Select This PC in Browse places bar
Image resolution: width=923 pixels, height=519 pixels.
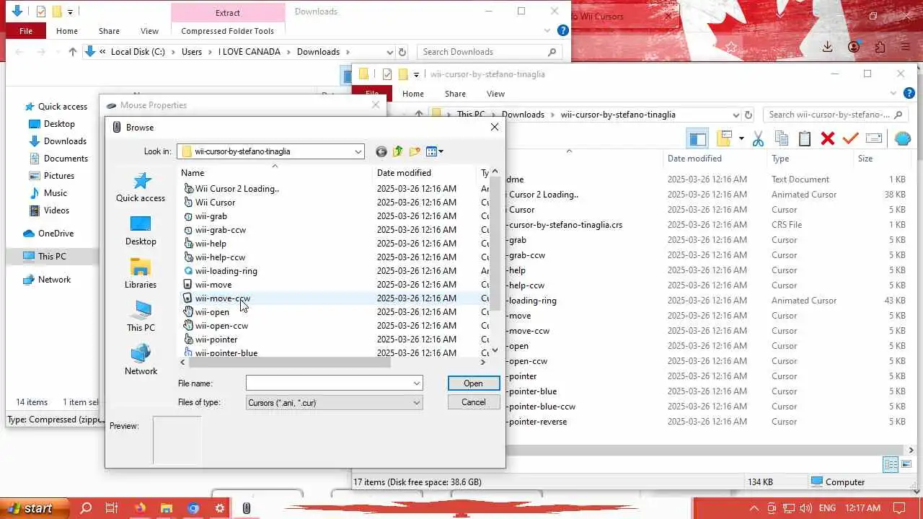[141, 317]
